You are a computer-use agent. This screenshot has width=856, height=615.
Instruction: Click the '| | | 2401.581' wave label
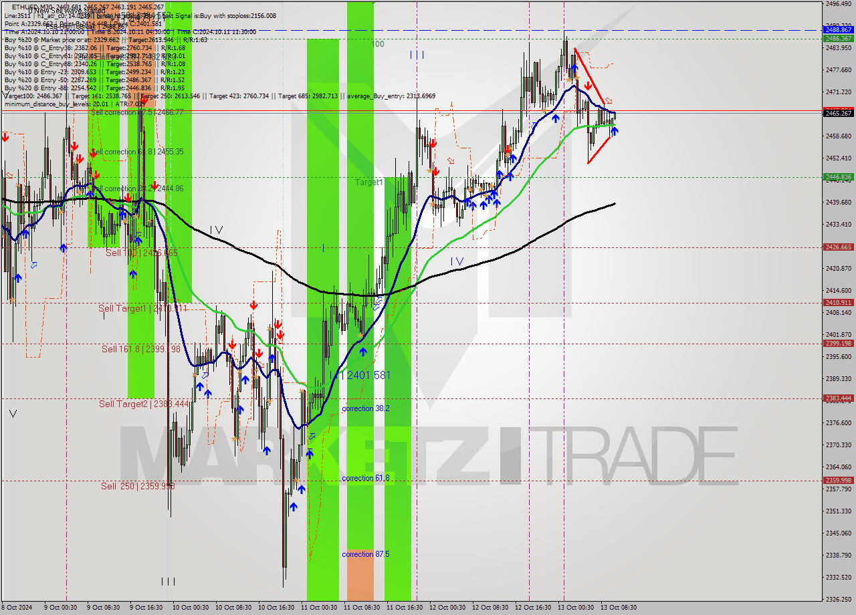359,375
